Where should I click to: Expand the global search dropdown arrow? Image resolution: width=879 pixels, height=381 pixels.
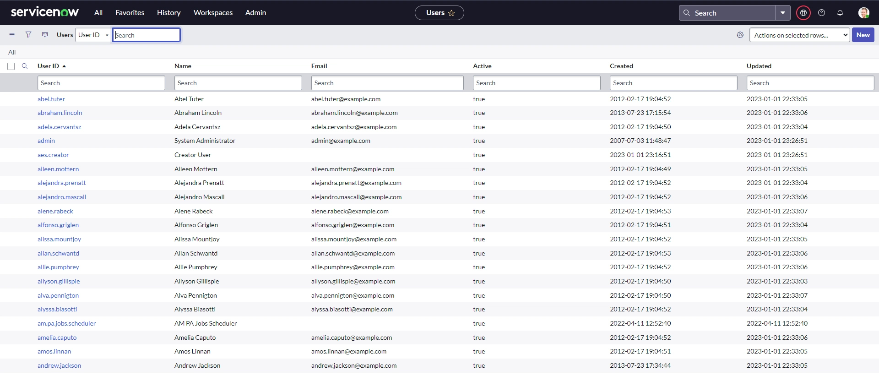coord(783,13)
